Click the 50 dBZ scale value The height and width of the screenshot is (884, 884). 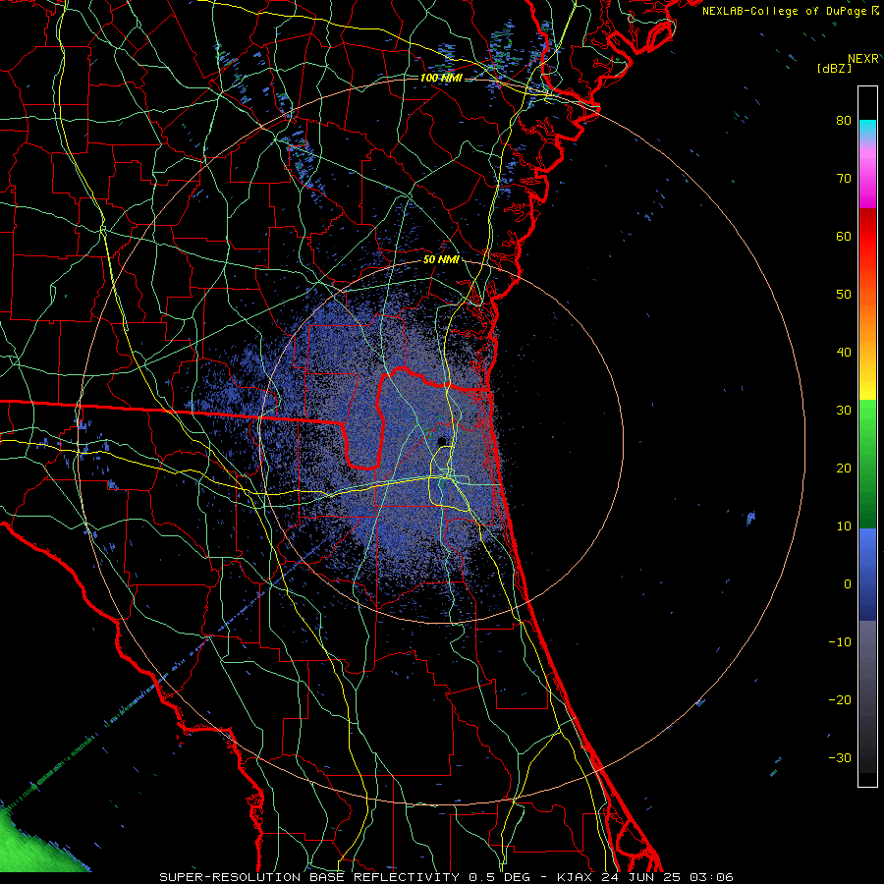844,295
